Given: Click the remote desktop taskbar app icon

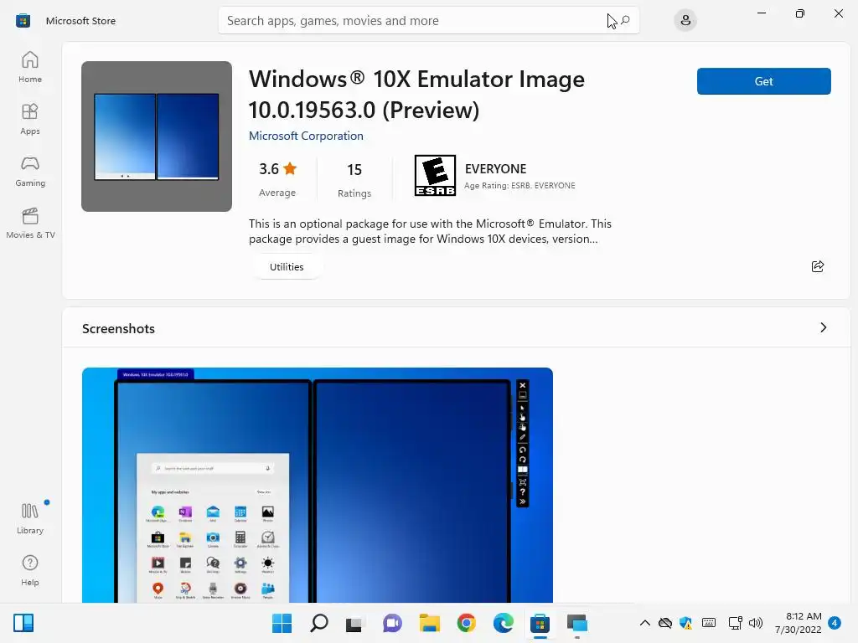Looking at the screenshot, I should point(576,623).
